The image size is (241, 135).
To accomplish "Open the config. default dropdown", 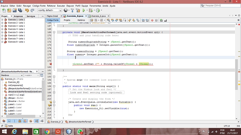I will (x=50, y=10).
